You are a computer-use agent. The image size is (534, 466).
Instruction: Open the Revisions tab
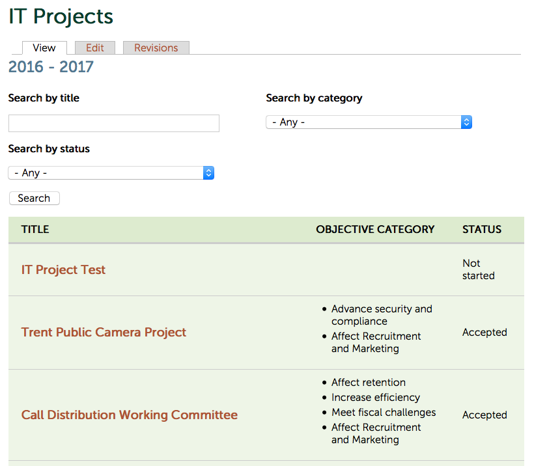(156, 48)
